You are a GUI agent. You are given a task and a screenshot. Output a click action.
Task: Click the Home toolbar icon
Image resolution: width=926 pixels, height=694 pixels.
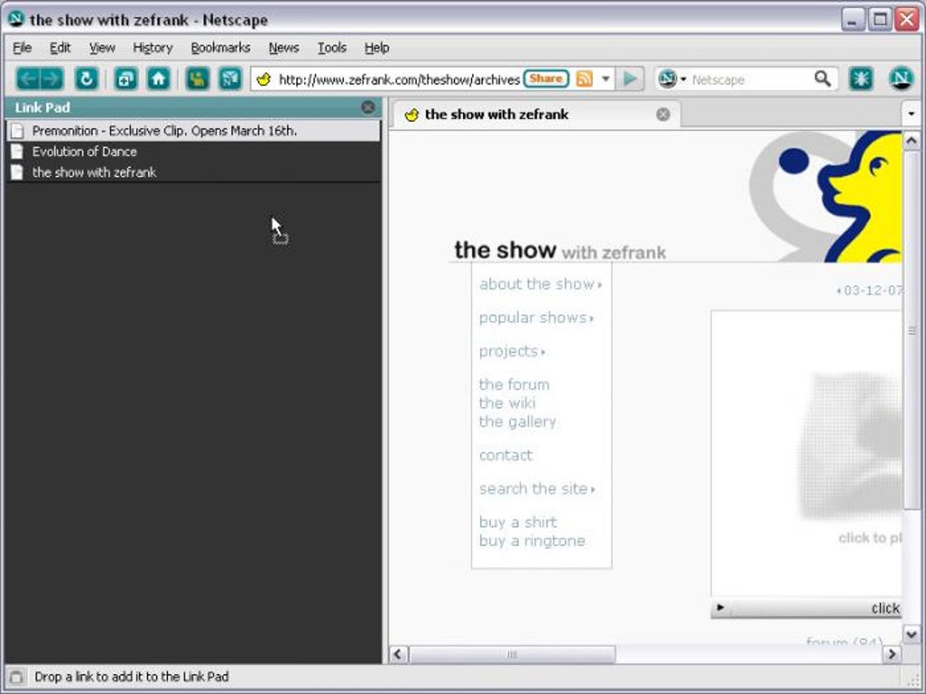(x=159, y=79)
